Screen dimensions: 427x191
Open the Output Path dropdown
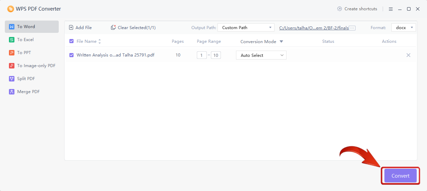pyautogui.click(x=246, y=28)
